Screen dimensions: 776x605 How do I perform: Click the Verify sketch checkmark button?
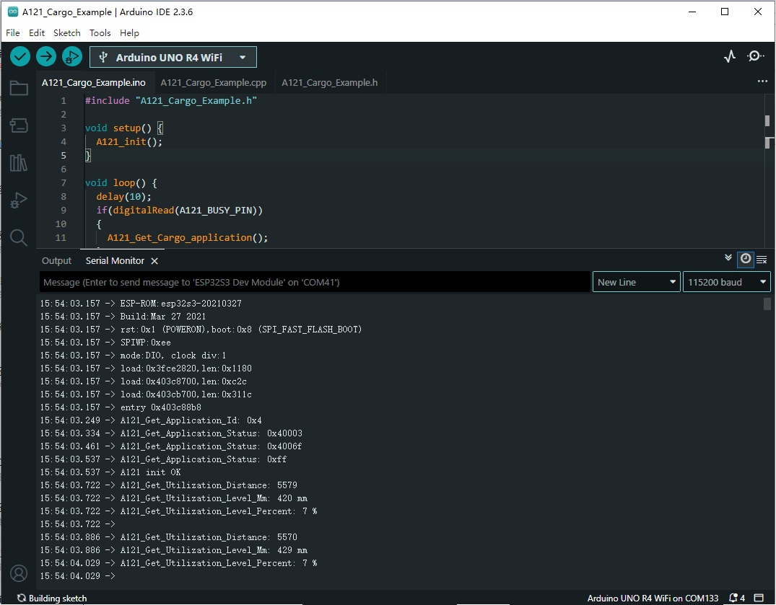[x=20, y=57]
